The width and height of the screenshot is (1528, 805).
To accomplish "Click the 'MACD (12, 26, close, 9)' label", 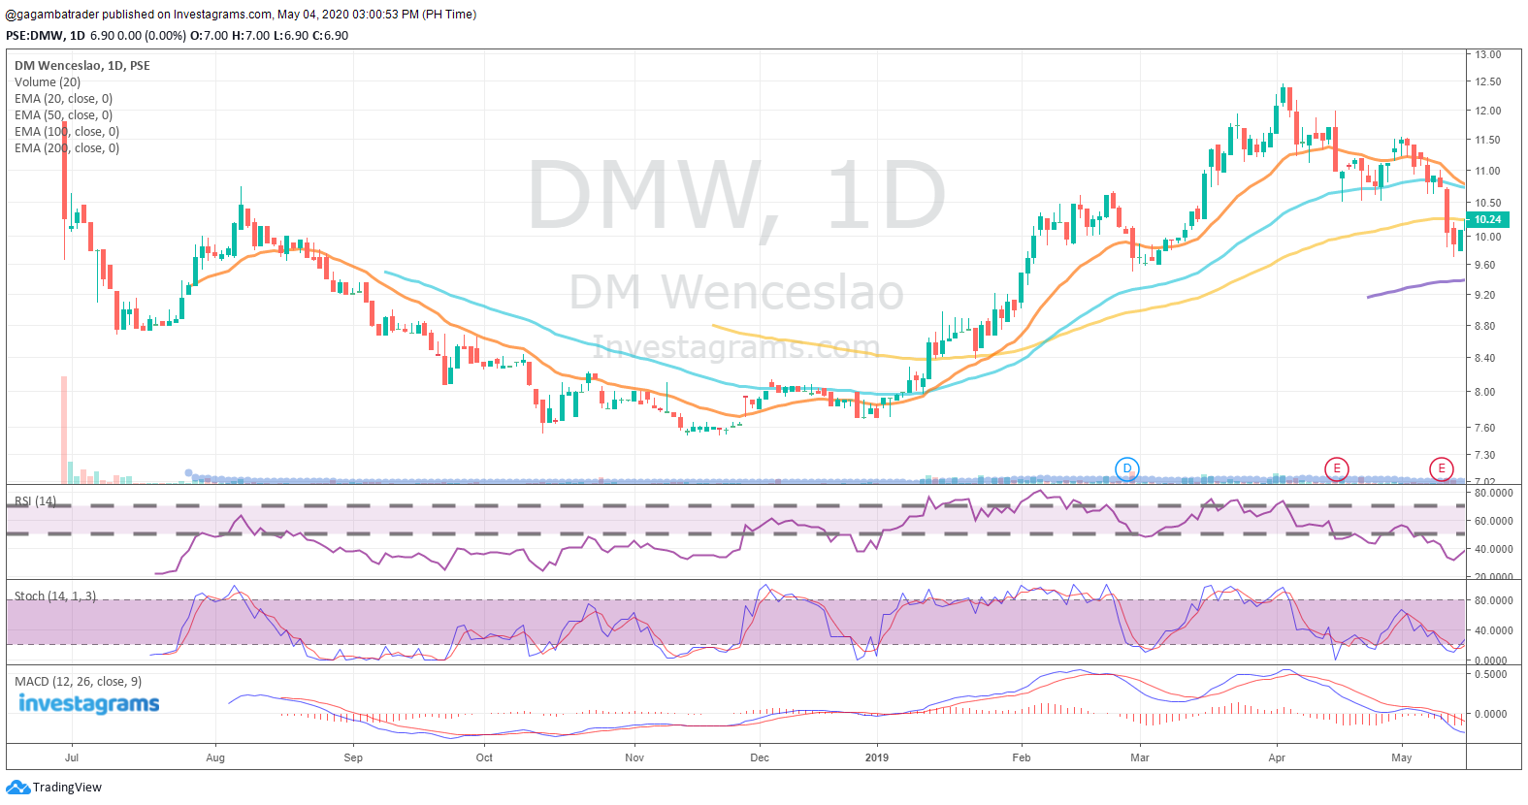I will [79, 682].
